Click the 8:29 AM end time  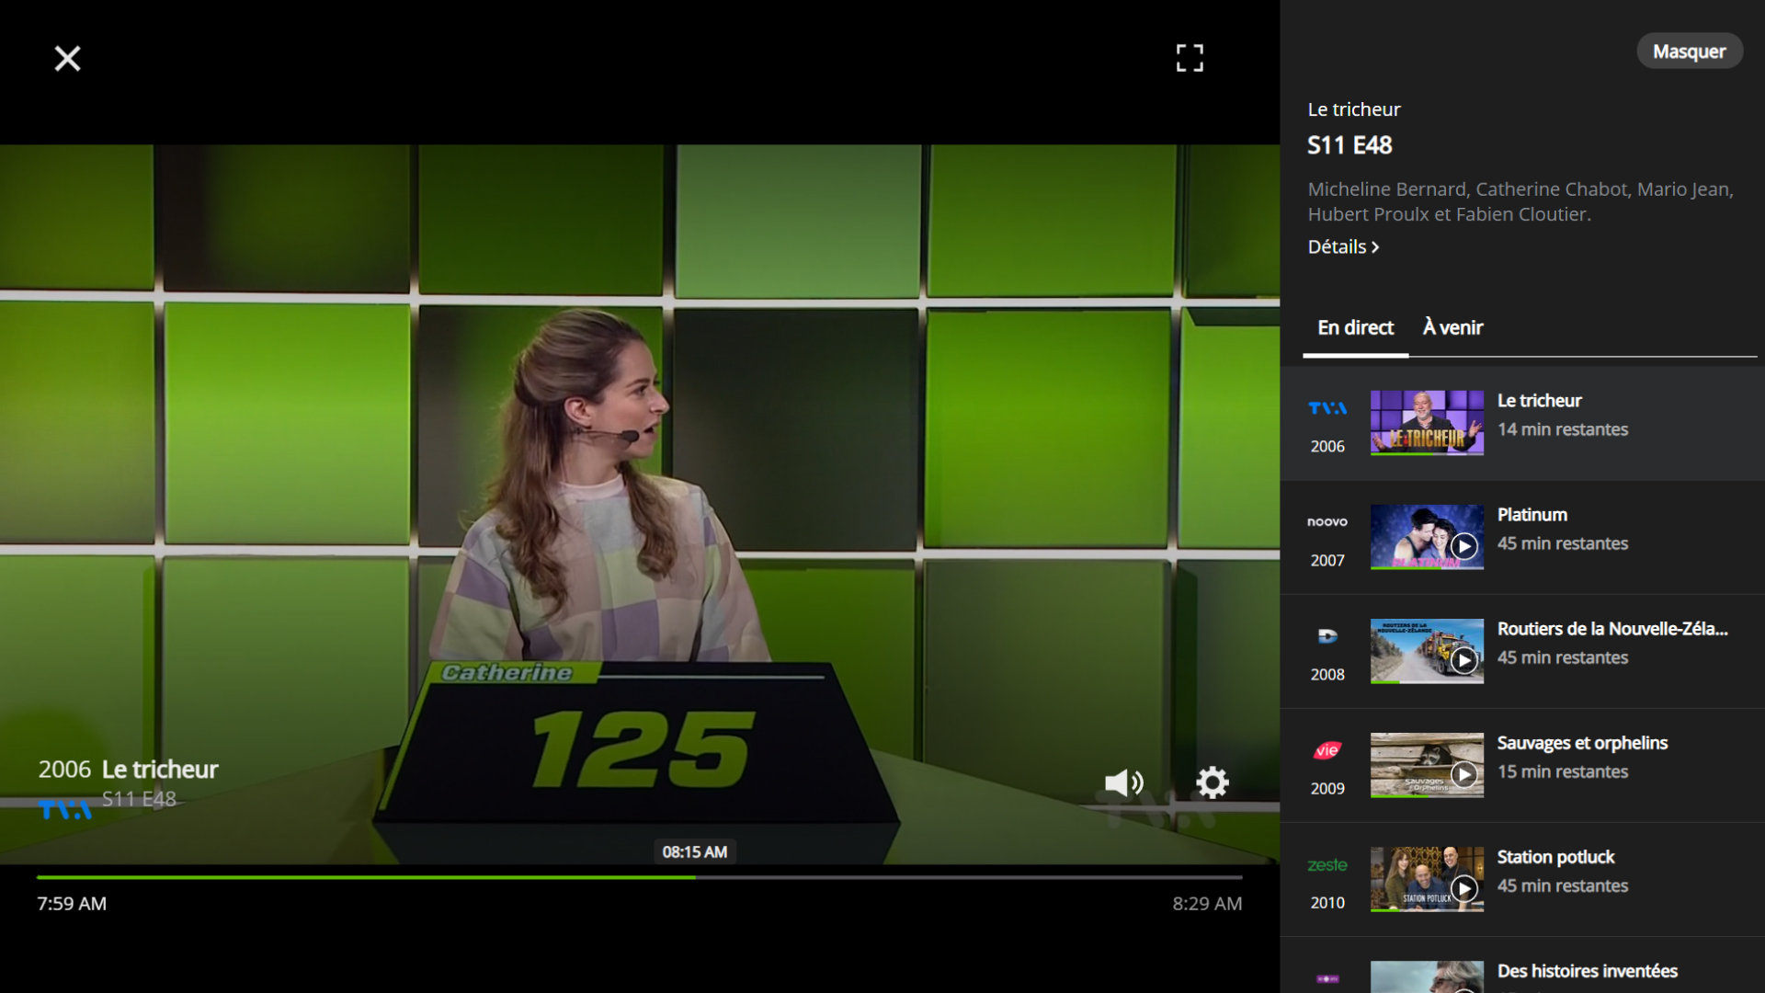tap(1207, 904)
